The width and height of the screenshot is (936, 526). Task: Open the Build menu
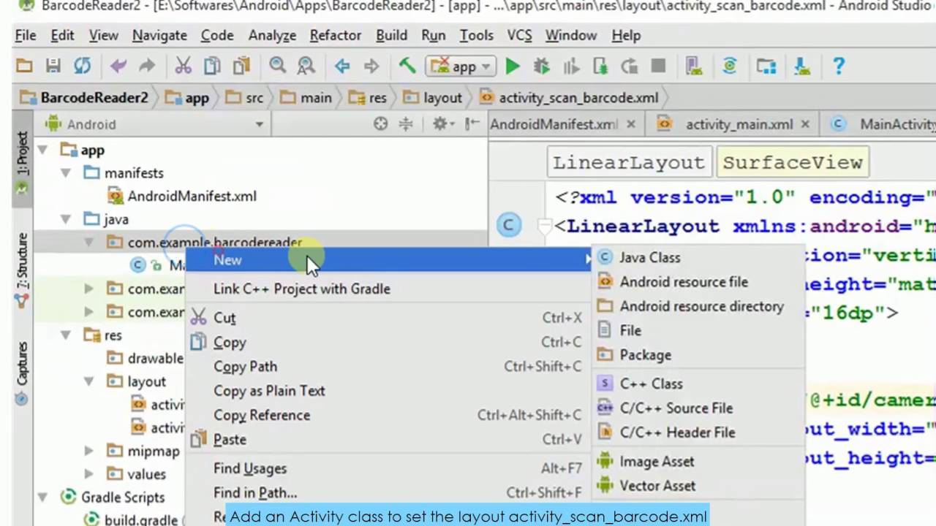pyautogui.click(x=391, y=35)
